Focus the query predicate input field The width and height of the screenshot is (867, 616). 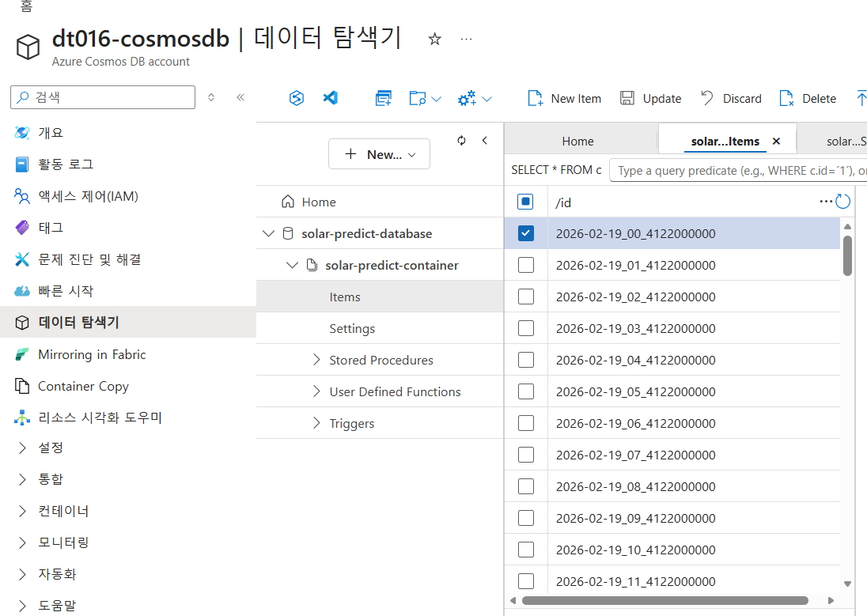(x=738, y=170)
